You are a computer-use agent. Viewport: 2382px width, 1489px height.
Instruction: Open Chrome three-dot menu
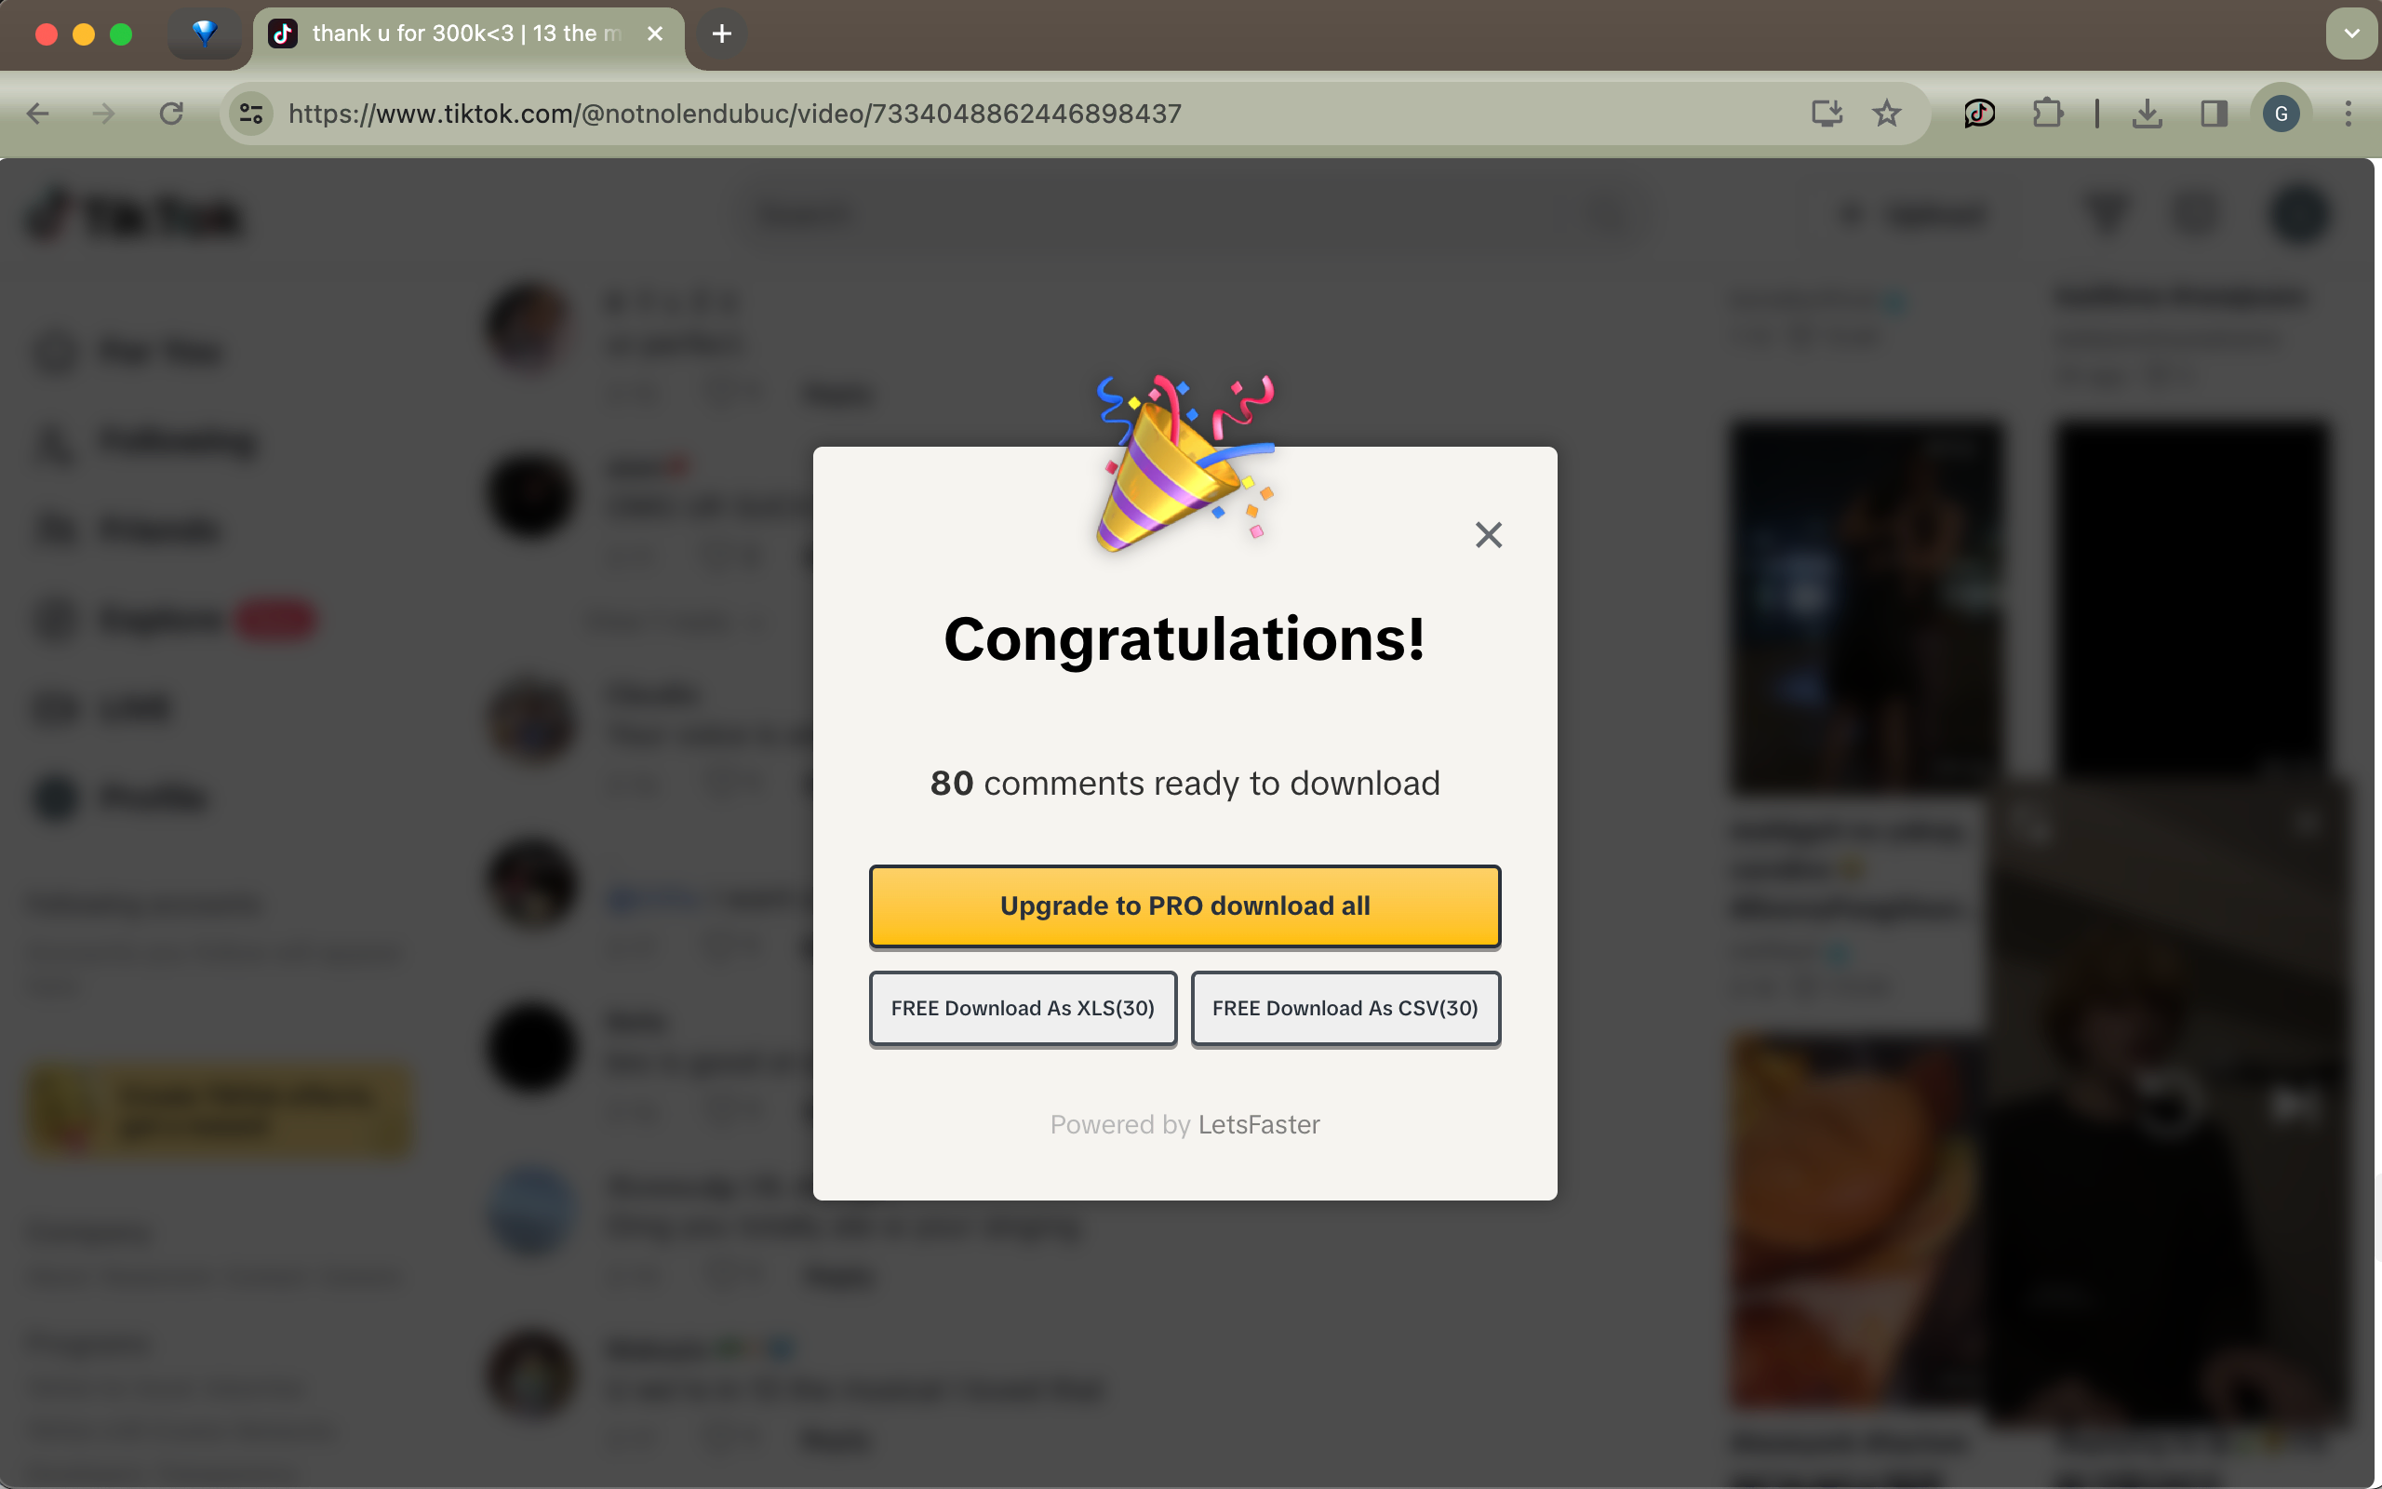tap(2349, 114)
